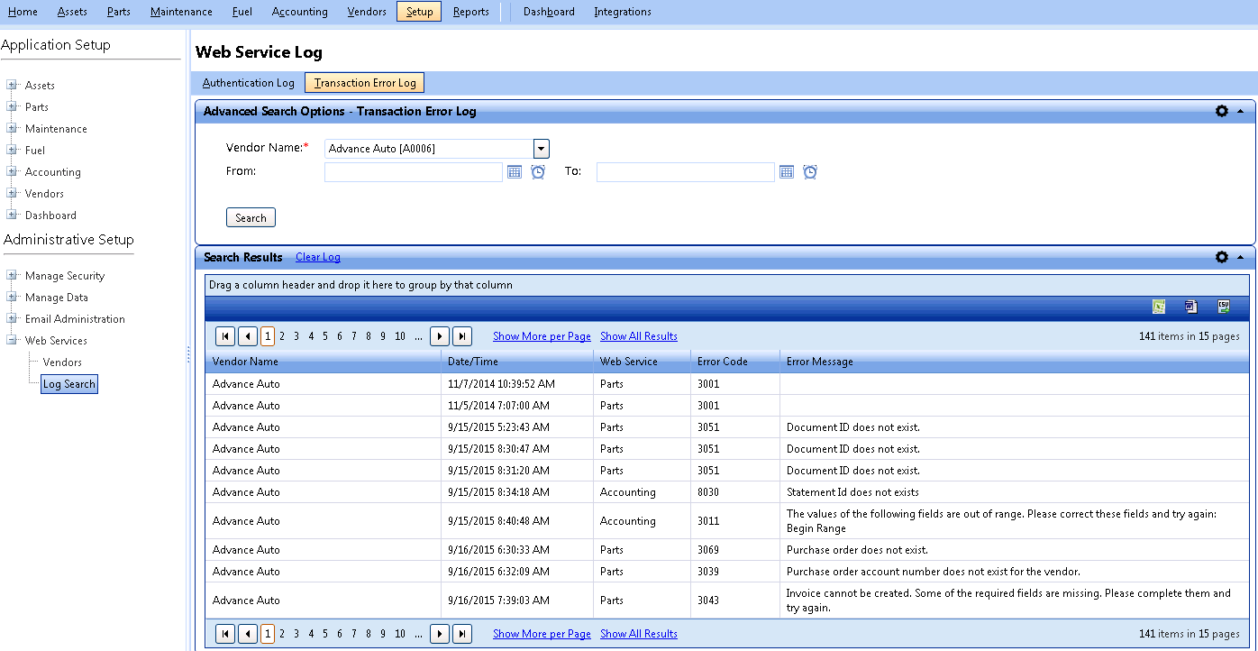Image resolution: width=1258 pixels, height=651 pixels.
Task: Switch to the Authentication Log tab
Action: 249,83
